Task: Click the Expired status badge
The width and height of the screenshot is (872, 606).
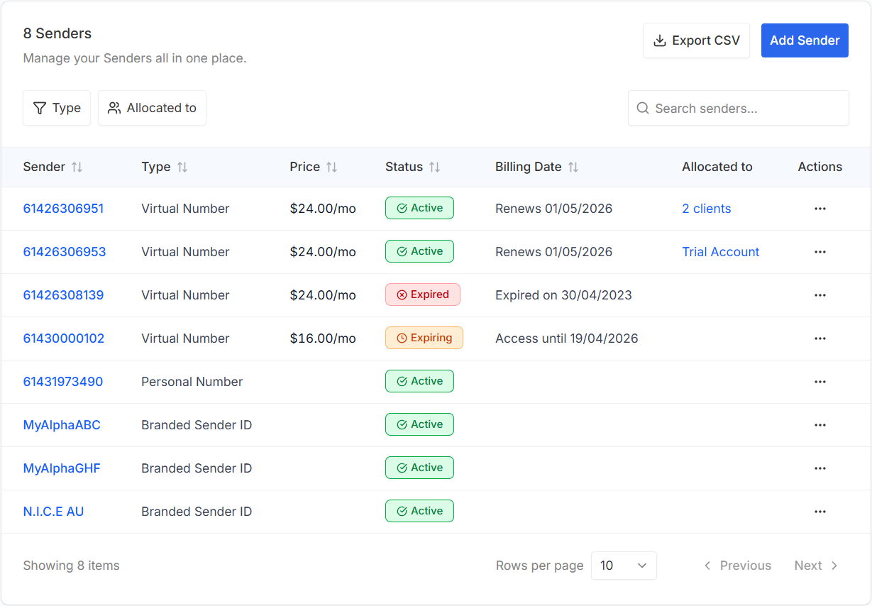Action: tap(423, 294)
